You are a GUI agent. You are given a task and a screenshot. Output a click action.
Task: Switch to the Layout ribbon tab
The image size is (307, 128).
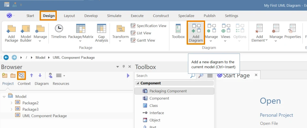pyautogui.click(x=69, y=16)
